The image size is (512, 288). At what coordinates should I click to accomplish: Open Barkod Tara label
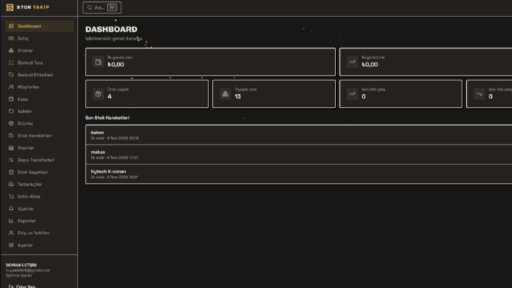30,63
